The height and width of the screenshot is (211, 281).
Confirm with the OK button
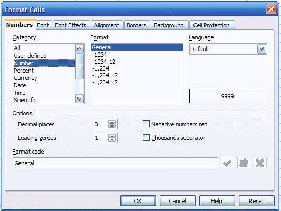click(x=138, y=201)
